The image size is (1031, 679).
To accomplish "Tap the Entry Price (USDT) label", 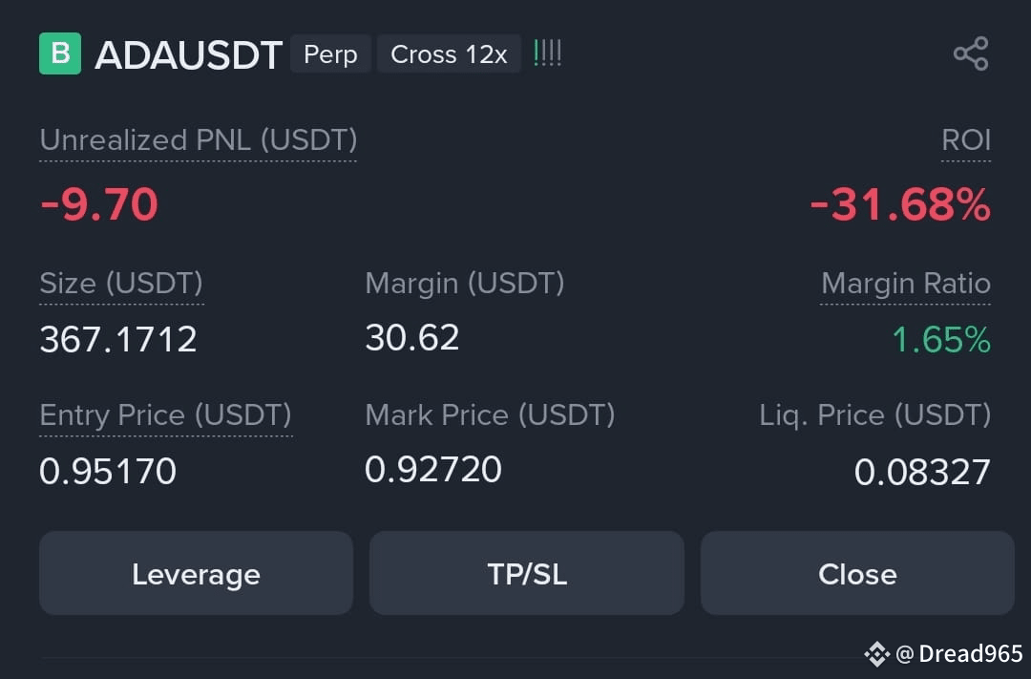I will (x=166, y=415).
